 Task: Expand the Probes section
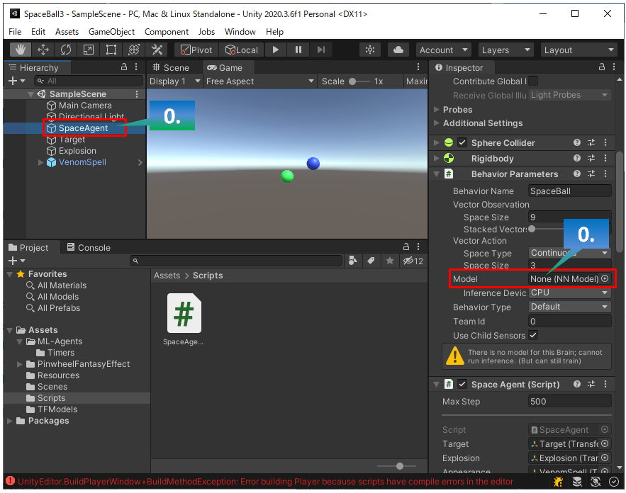[x=437, y=109]
